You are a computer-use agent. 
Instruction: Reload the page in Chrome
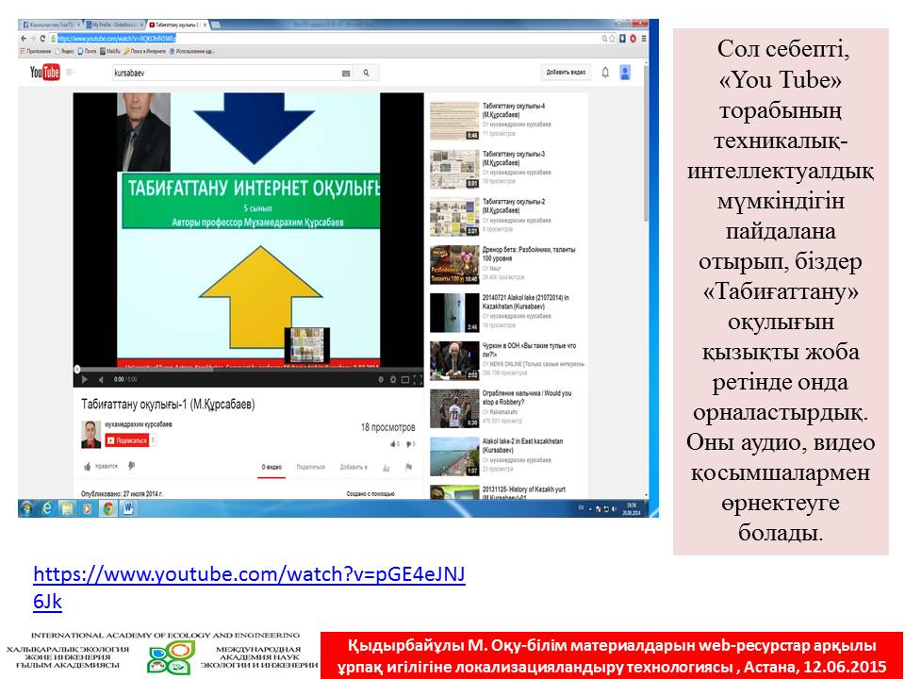[x=42, y=39]
